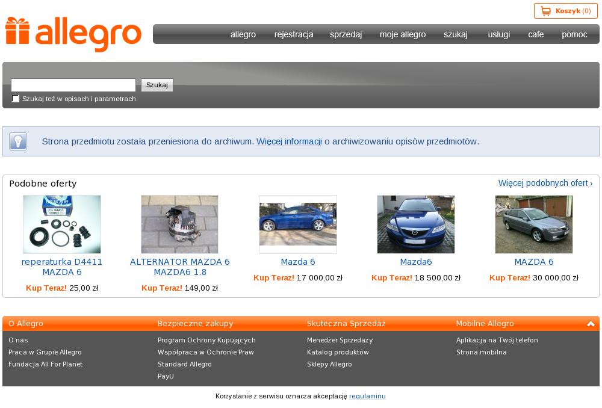Click the 149,00 zł Kup Teraz price

[x=179, y=288]
